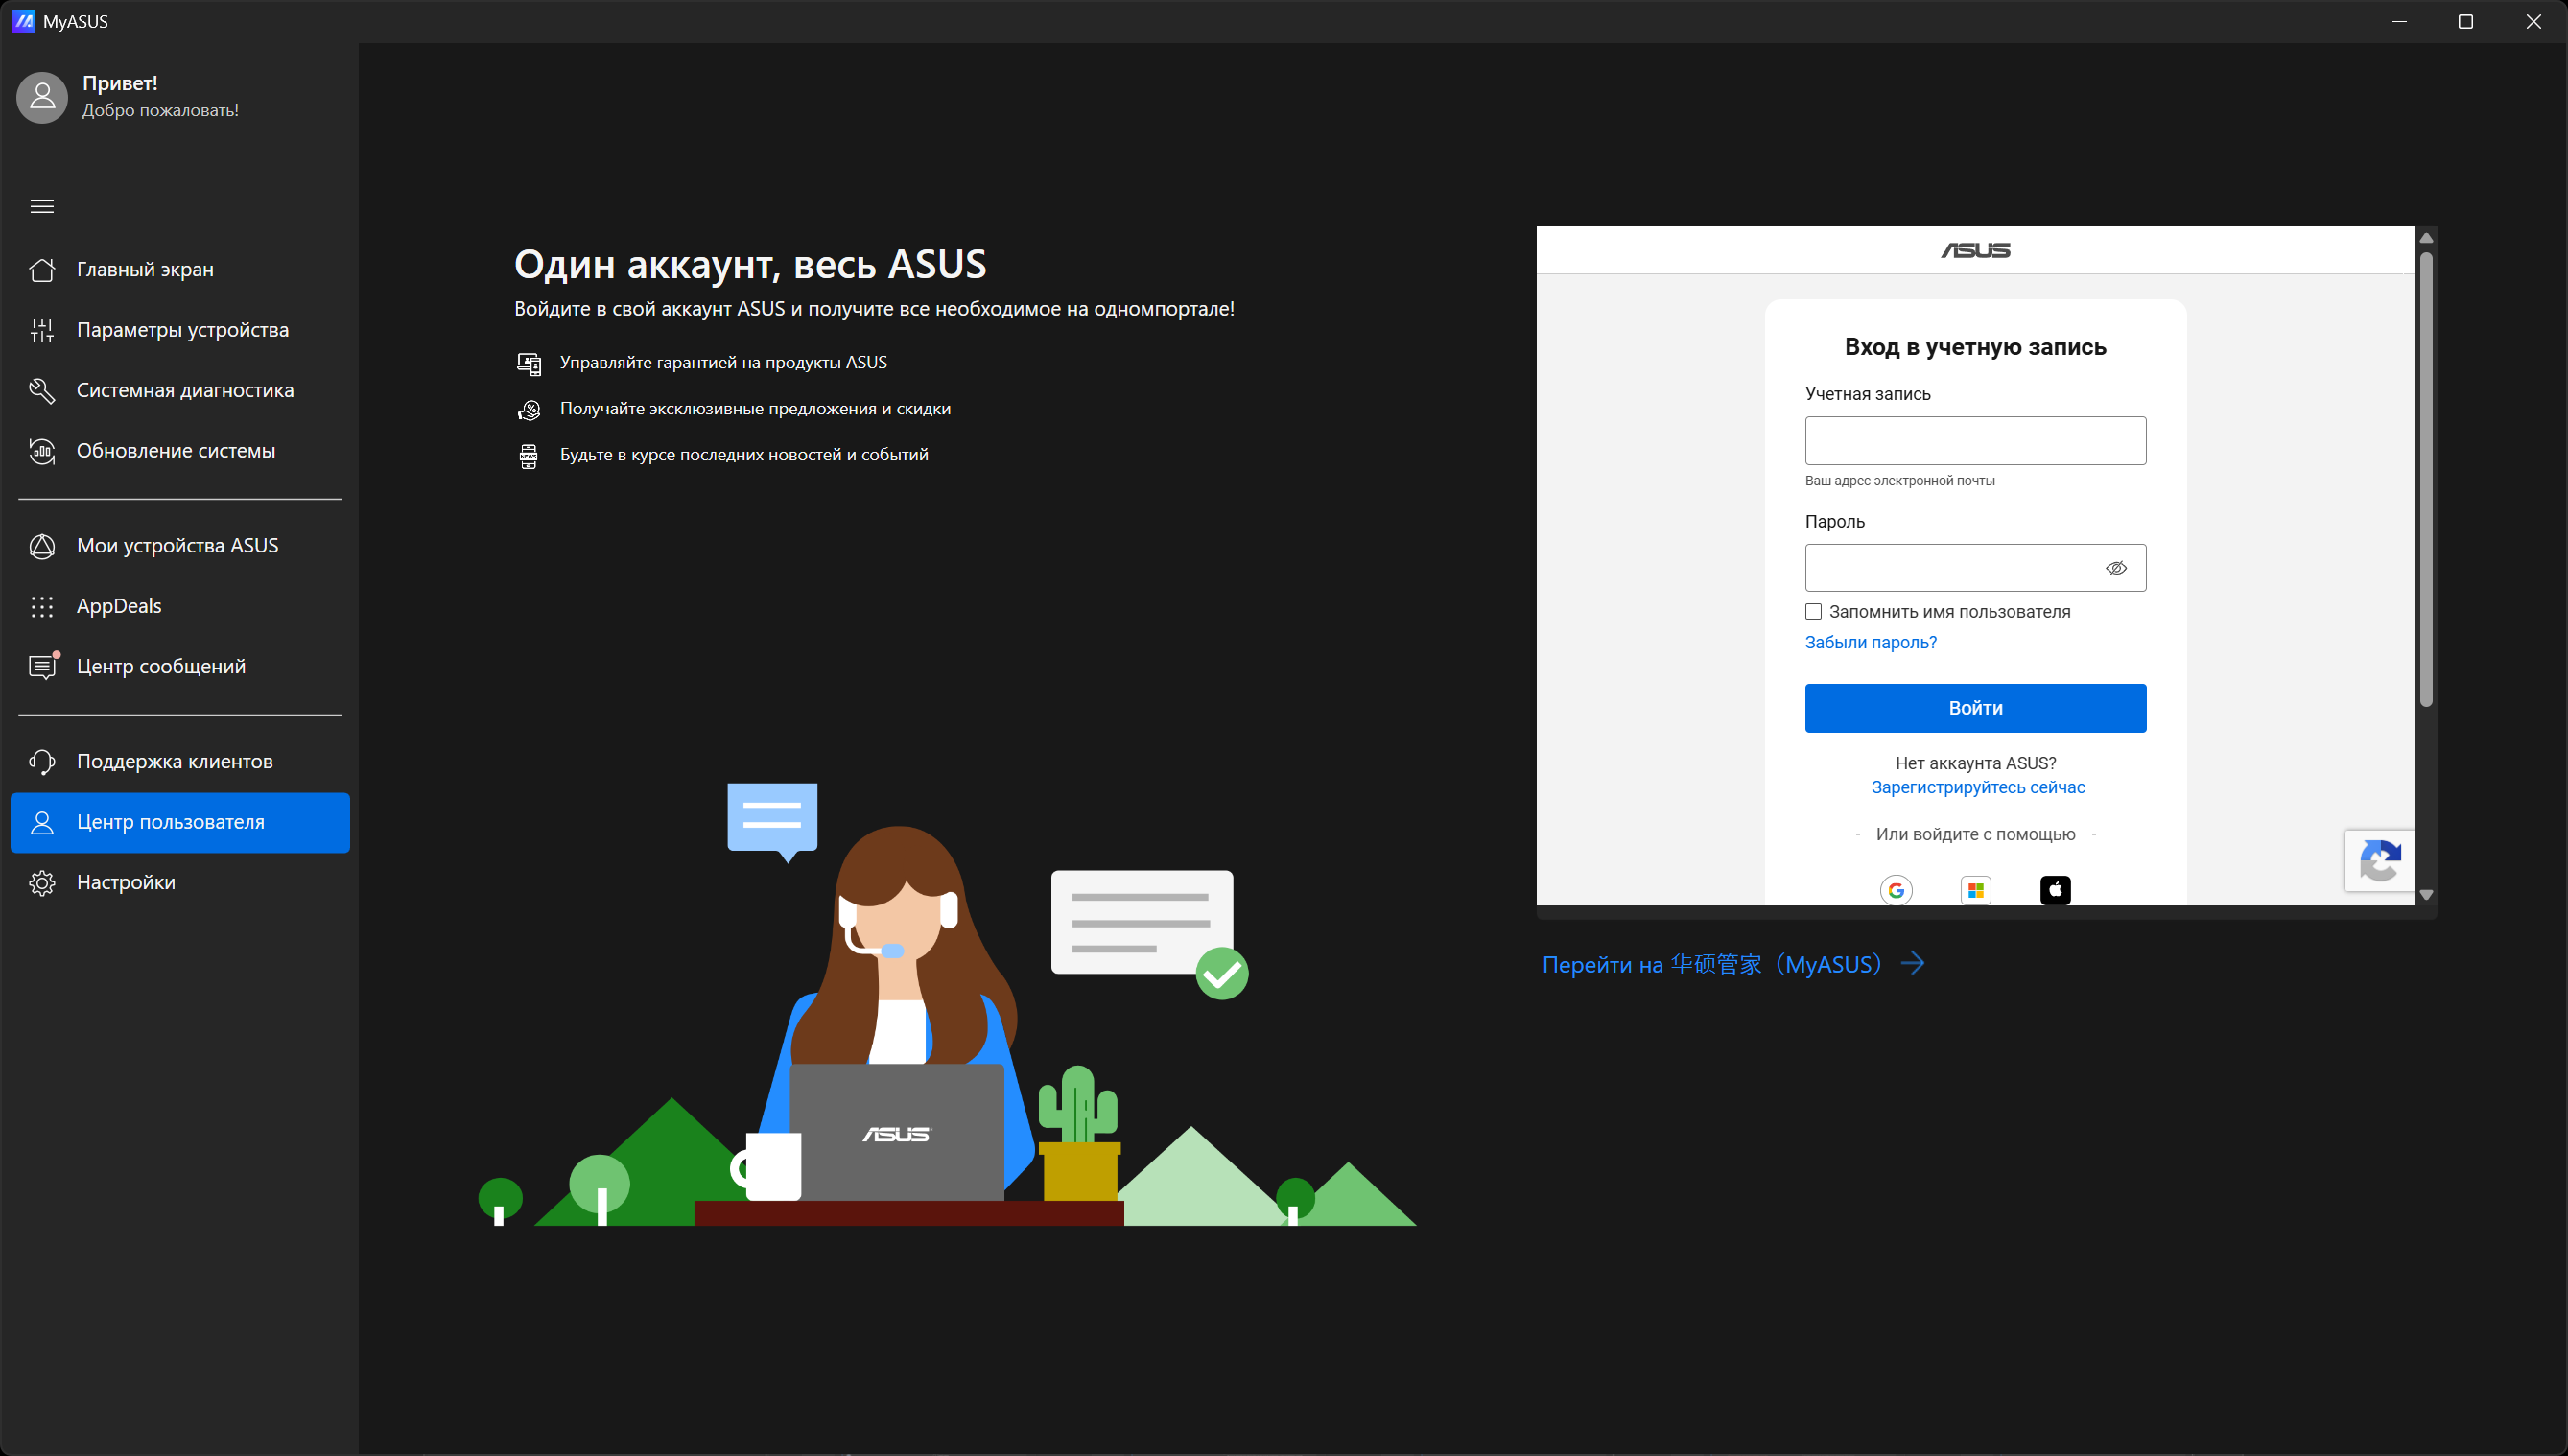2568x1456 pixels.
Task: Click the Добро пожаловать! text
Action: tap(160, 110)
